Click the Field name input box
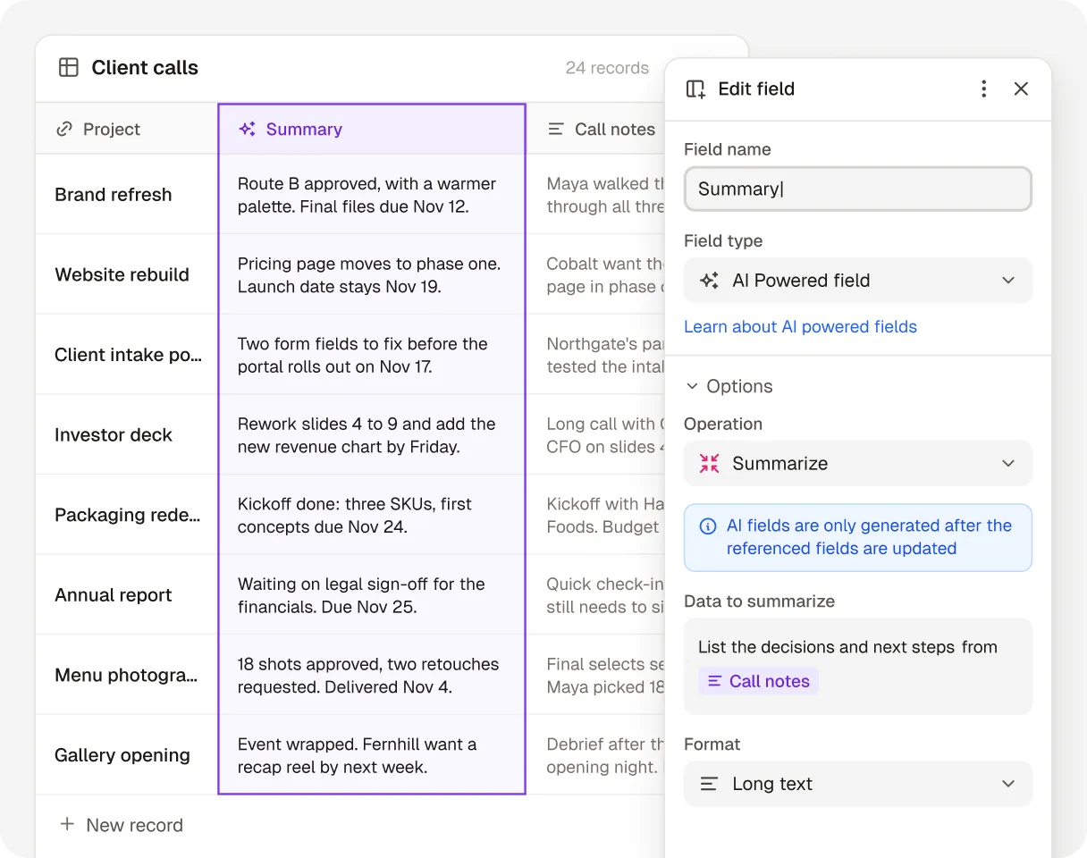The image size is (1087, 858). point(858,189)
